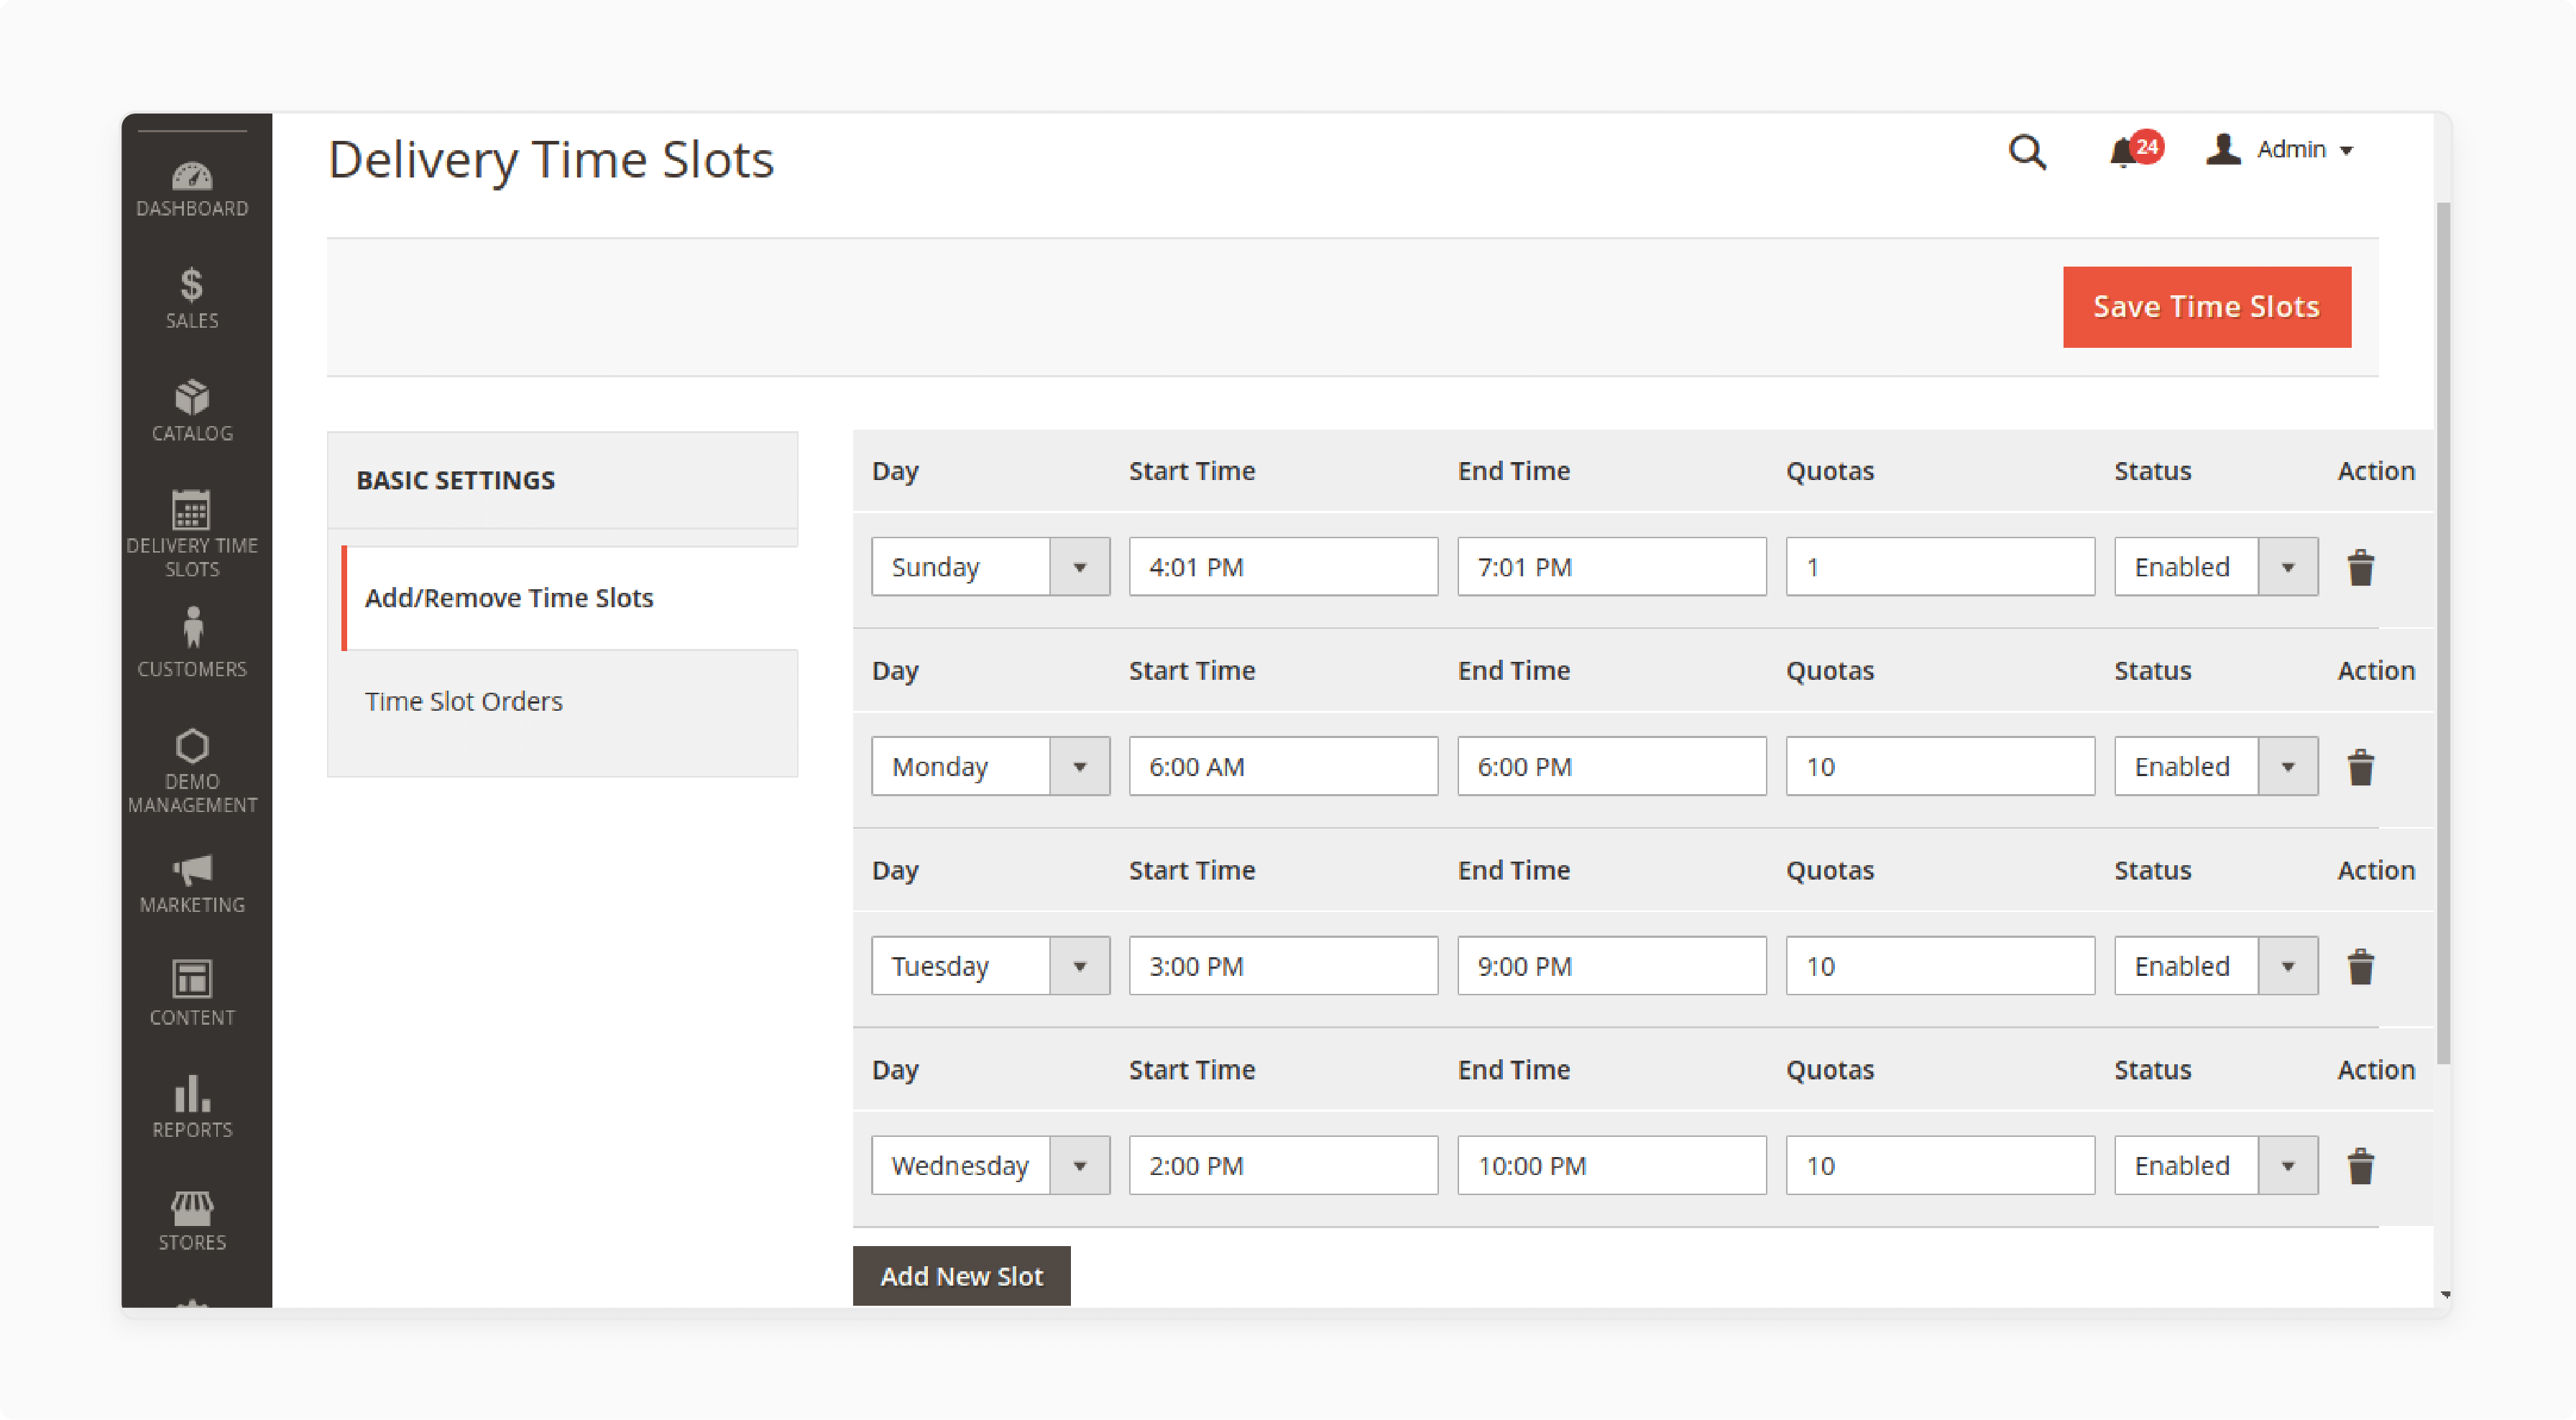Delete the Sunday time slot
The width and height of the screenshot is (2576, 1420).
pos(2360,567)
